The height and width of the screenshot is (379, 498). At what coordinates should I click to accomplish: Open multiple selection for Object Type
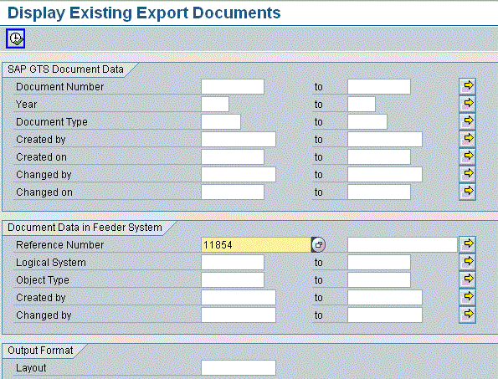pyautogui.click(x=467, y=279)
